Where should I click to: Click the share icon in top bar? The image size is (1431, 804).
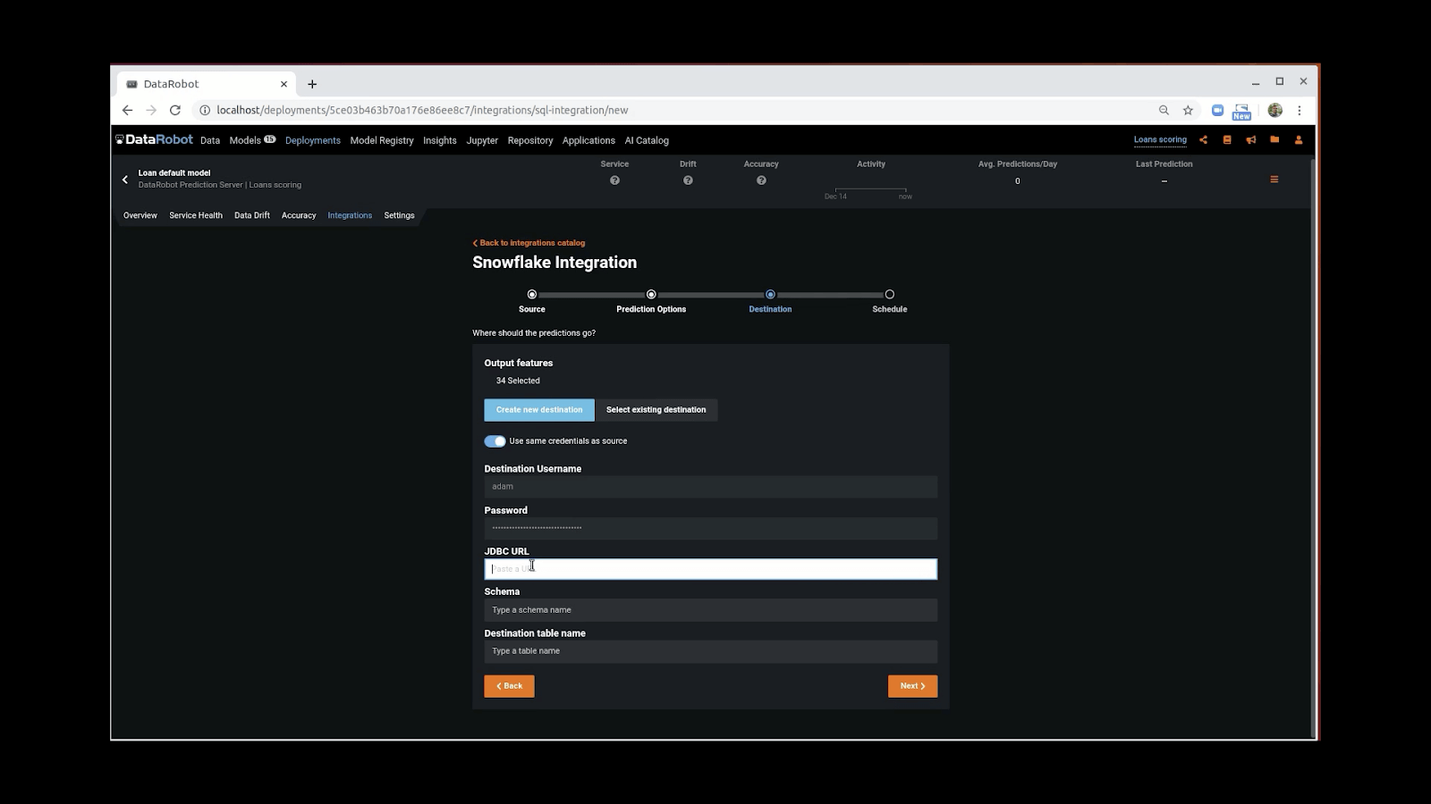pyautogui.click(x=1203, y=139)
